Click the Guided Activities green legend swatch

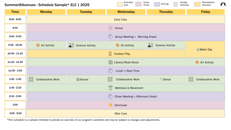click(x=176, y=4)
